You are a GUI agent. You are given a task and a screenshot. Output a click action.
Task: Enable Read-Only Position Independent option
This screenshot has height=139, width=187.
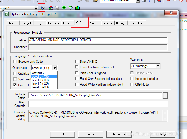tap(77, 78)
